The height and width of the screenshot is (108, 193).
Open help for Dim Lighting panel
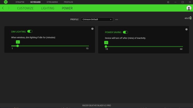[92, 29]
